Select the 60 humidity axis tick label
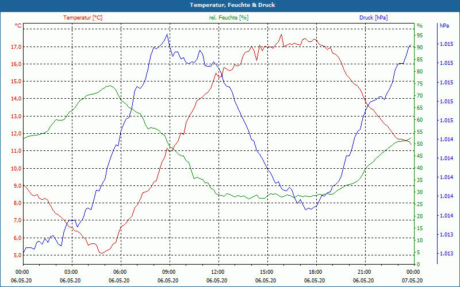 [420, 120]
